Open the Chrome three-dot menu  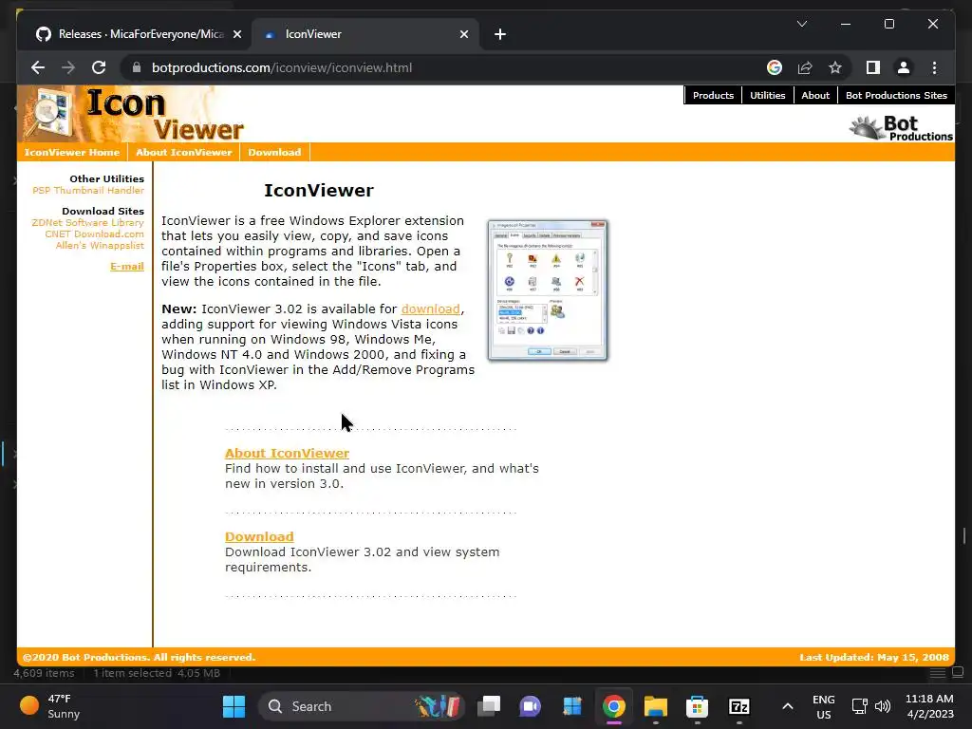(934, 67)
